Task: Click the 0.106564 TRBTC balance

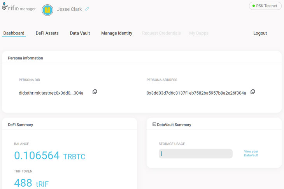Action: pos(50,156)
